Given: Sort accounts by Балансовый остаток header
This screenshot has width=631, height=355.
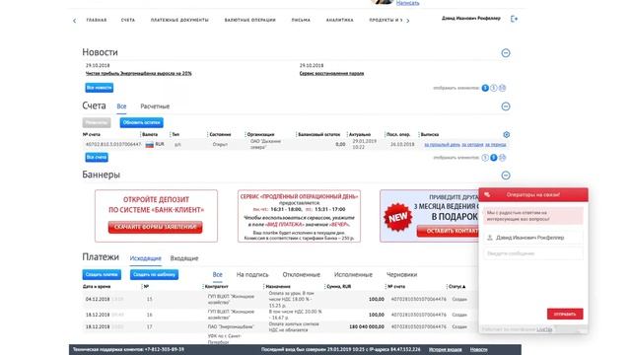Looking at the screenshot, I should point(319,134).
